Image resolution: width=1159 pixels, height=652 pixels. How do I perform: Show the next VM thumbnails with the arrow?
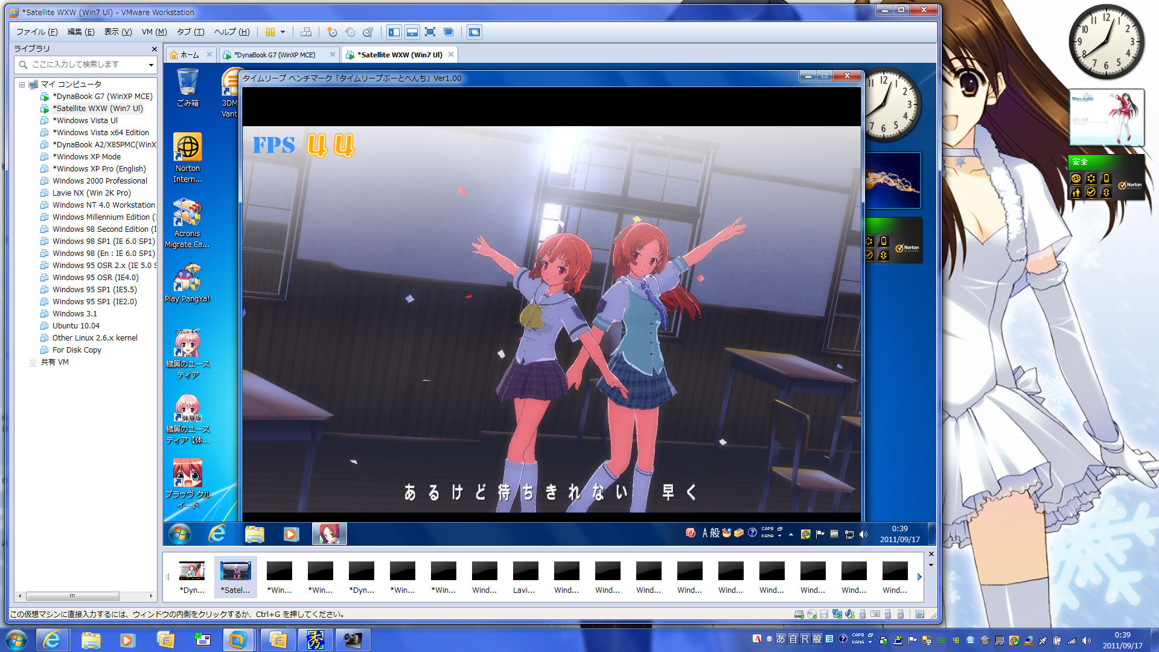pos(919,577)
